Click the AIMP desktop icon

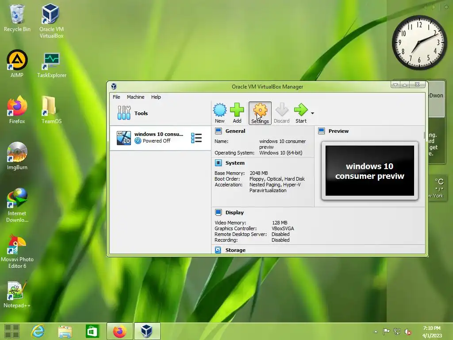pos(17,64)
